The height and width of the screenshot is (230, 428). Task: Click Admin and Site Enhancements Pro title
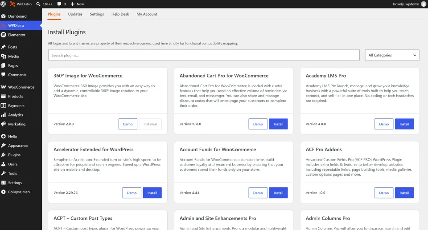(218, 218)
